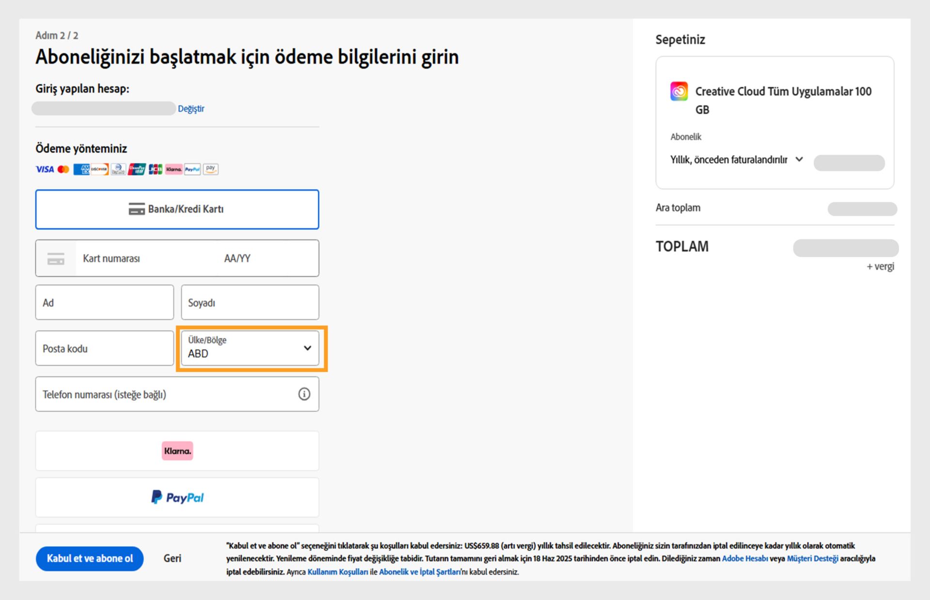Click the Creative Cloud app icon
The image size is (930, 600).
[x=679, y=91]
